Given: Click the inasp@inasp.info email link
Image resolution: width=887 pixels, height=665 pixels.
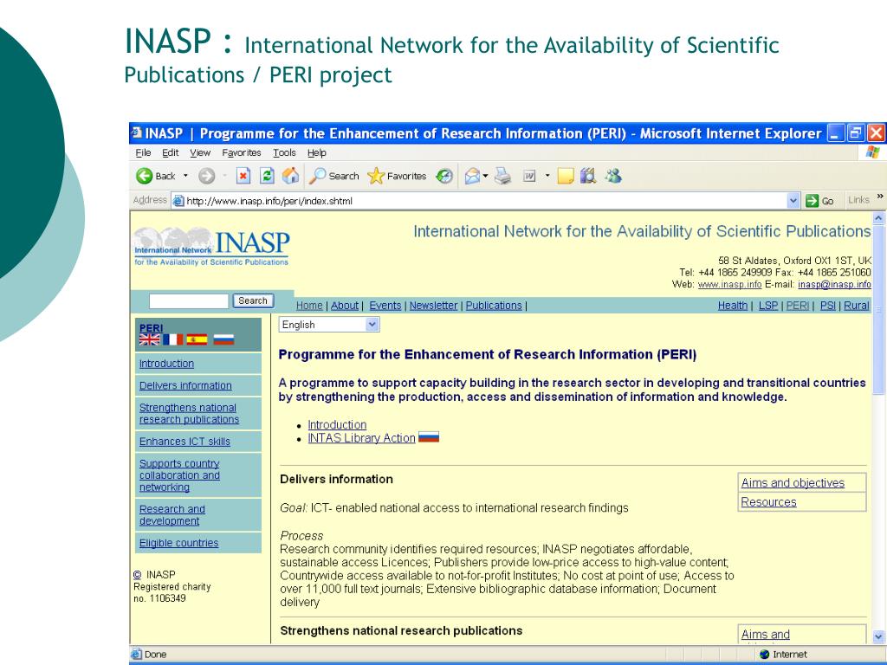Looking at the screenshot, I should [x=834, y=284].
